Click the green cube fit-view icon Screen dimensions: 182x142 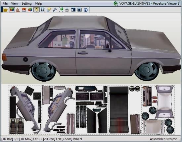61,10
